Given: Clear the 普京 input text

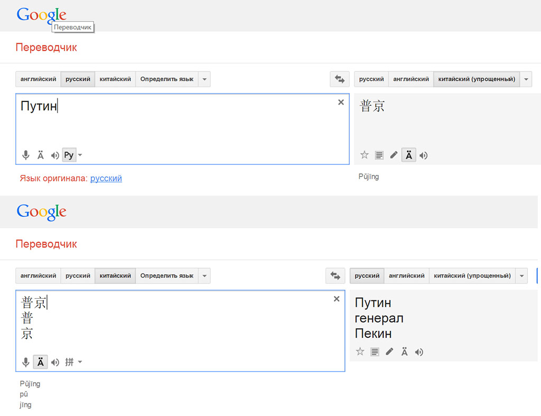Looking at the screenshot, I should point(337,299).
